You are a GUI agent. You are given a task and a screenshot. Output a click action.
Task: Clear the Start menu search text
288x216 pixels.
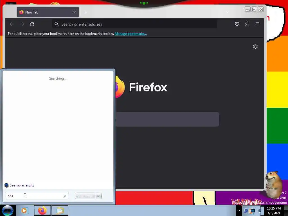(x=65, y=196)
